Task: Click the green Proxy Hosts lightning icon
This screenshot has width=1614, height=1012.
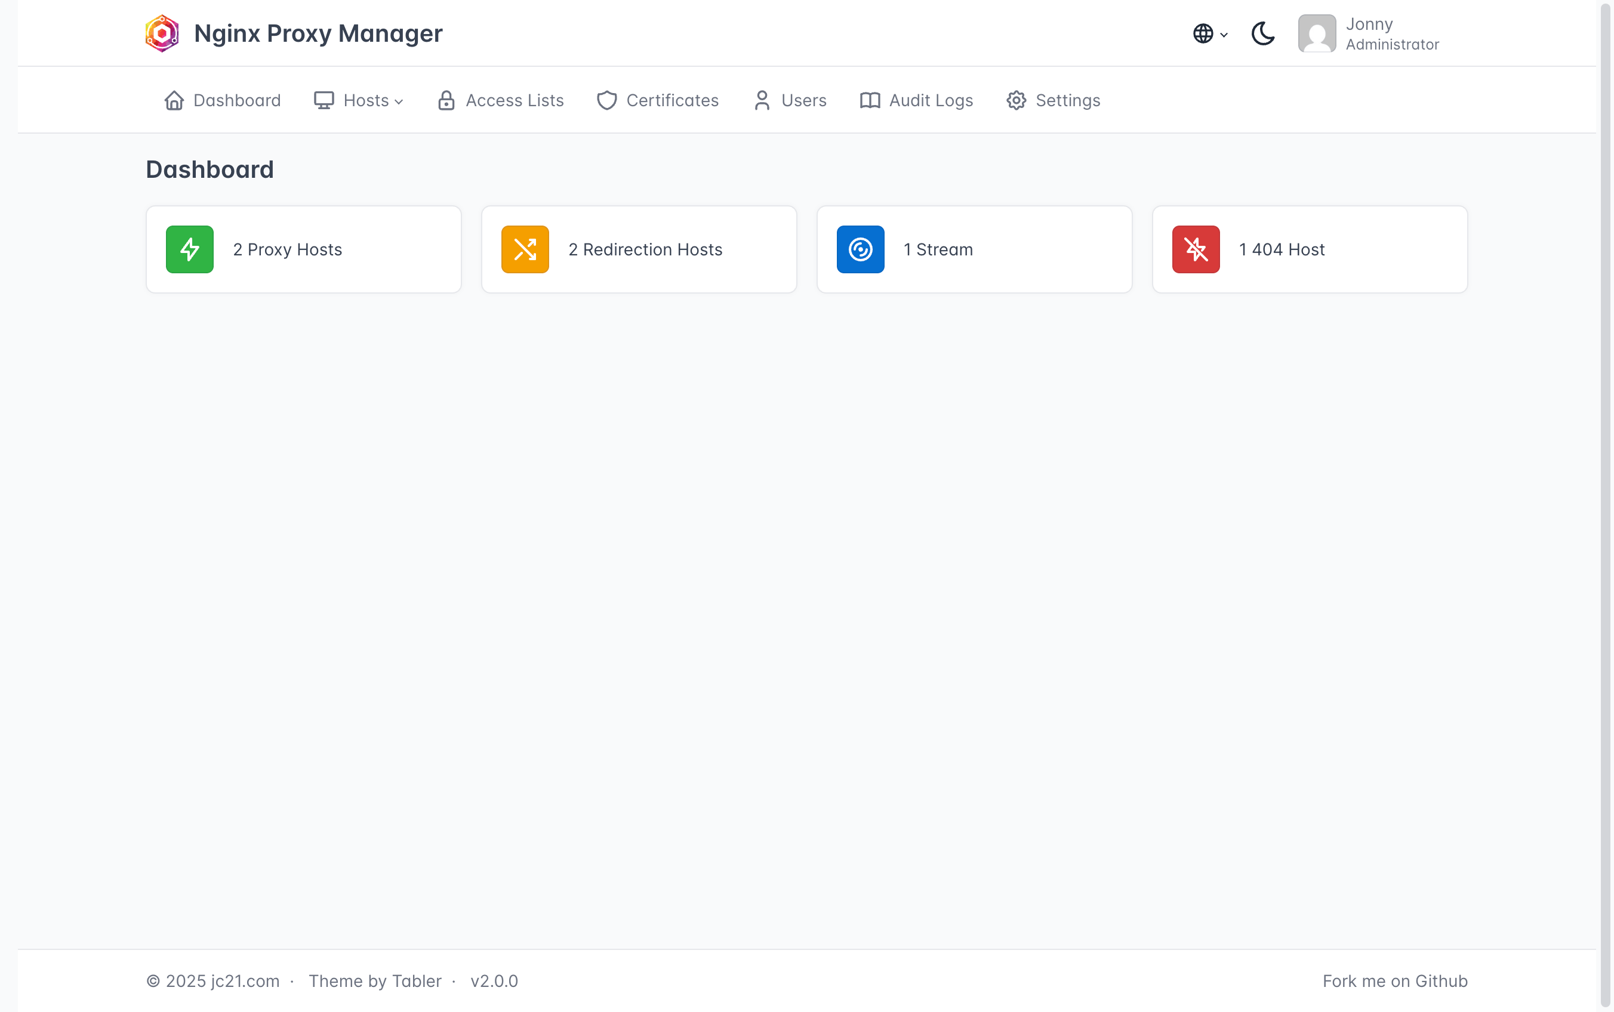Action: pos(189,249)
